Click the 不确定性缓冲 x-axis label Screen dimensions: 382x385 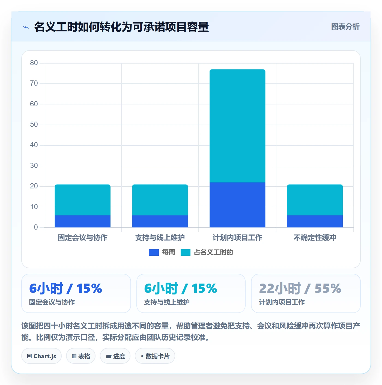click(315, 238)
